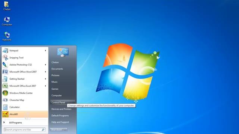Viewport: 239px width, 134px height.
Task: Expand Excel 2007 recent documents arrow
Action: click(46, 86)
